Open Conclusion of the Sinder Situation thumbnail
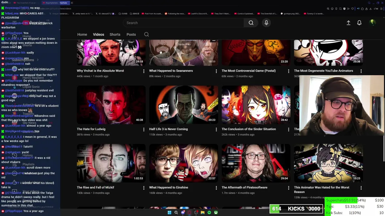The height and width of the screenshot is (216, 385). pyautogui.click(x=256, y=105)
